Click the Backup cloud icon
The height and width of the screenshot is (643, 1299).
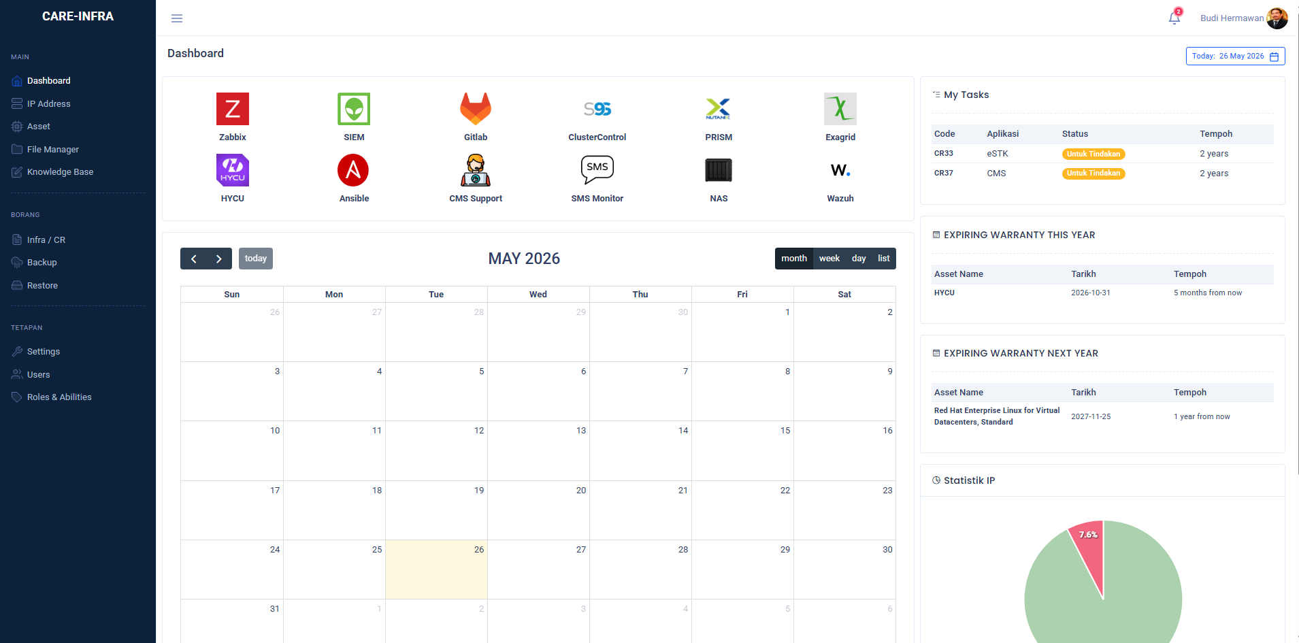[17, 263]
